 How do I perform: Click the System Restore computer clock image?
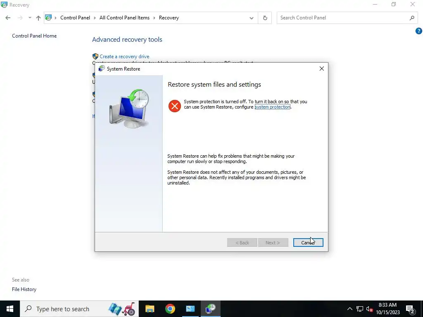click(x=129, y=109)
